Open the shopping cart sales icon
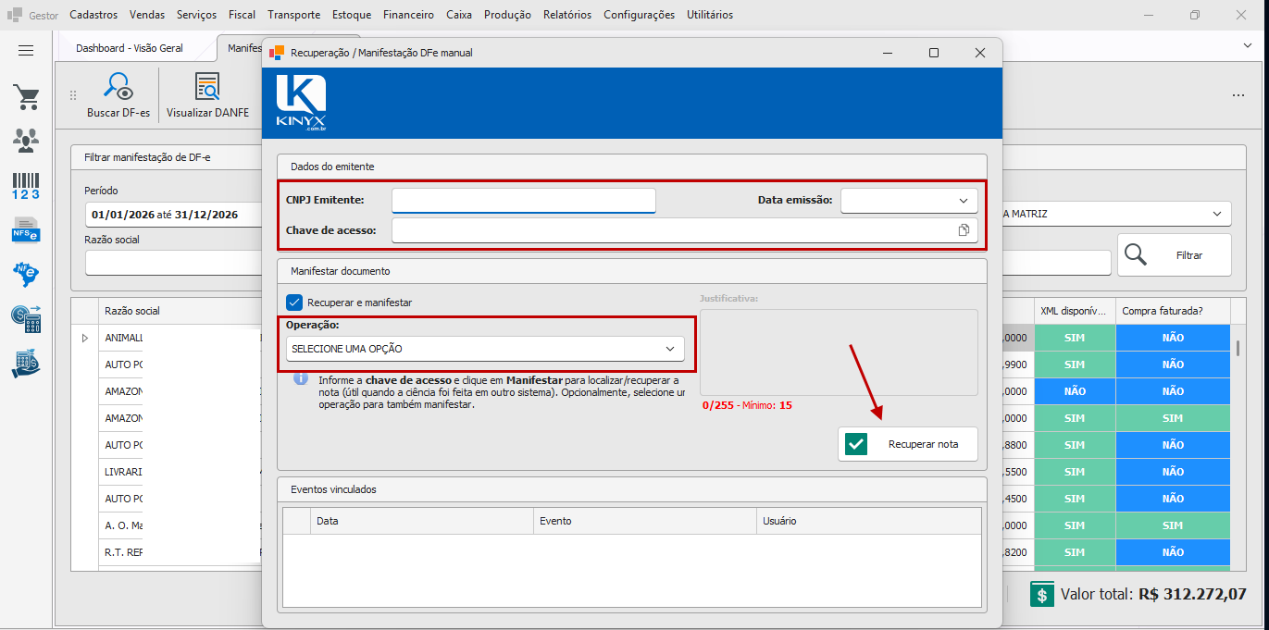The height and width of the screenshot is (630, 1269). pyautogui.click(x=26, y=97)
